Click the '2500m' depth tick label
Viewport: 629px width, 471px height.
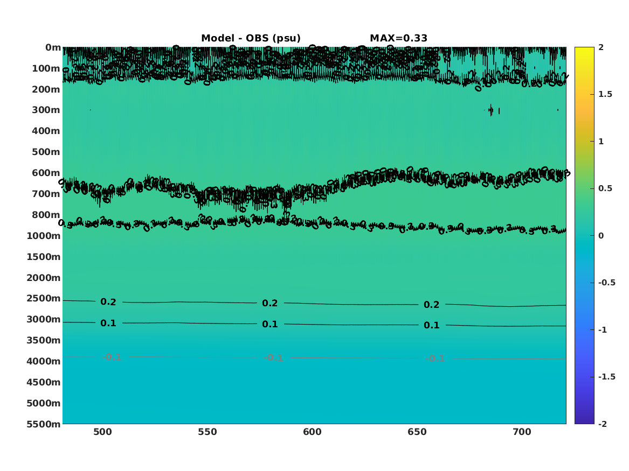[x=44, y=298]
